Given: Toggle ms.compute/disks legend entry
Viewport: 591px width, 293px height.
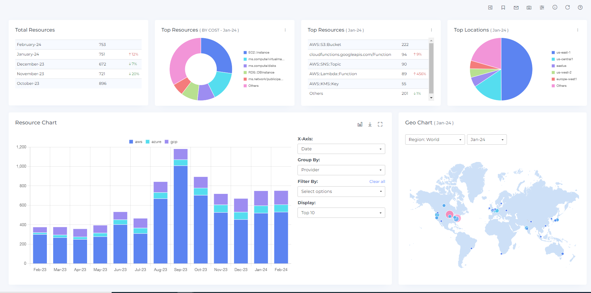Looking at the screenshot, I should [260, 66].
